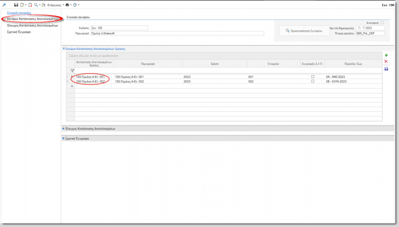Open help with the question mark icon
The image size is (399, 227).
click(75, 5)
